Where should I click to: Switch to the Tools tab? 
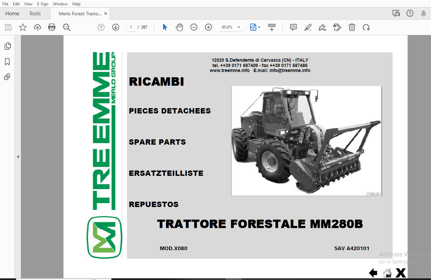click(35, 14)
